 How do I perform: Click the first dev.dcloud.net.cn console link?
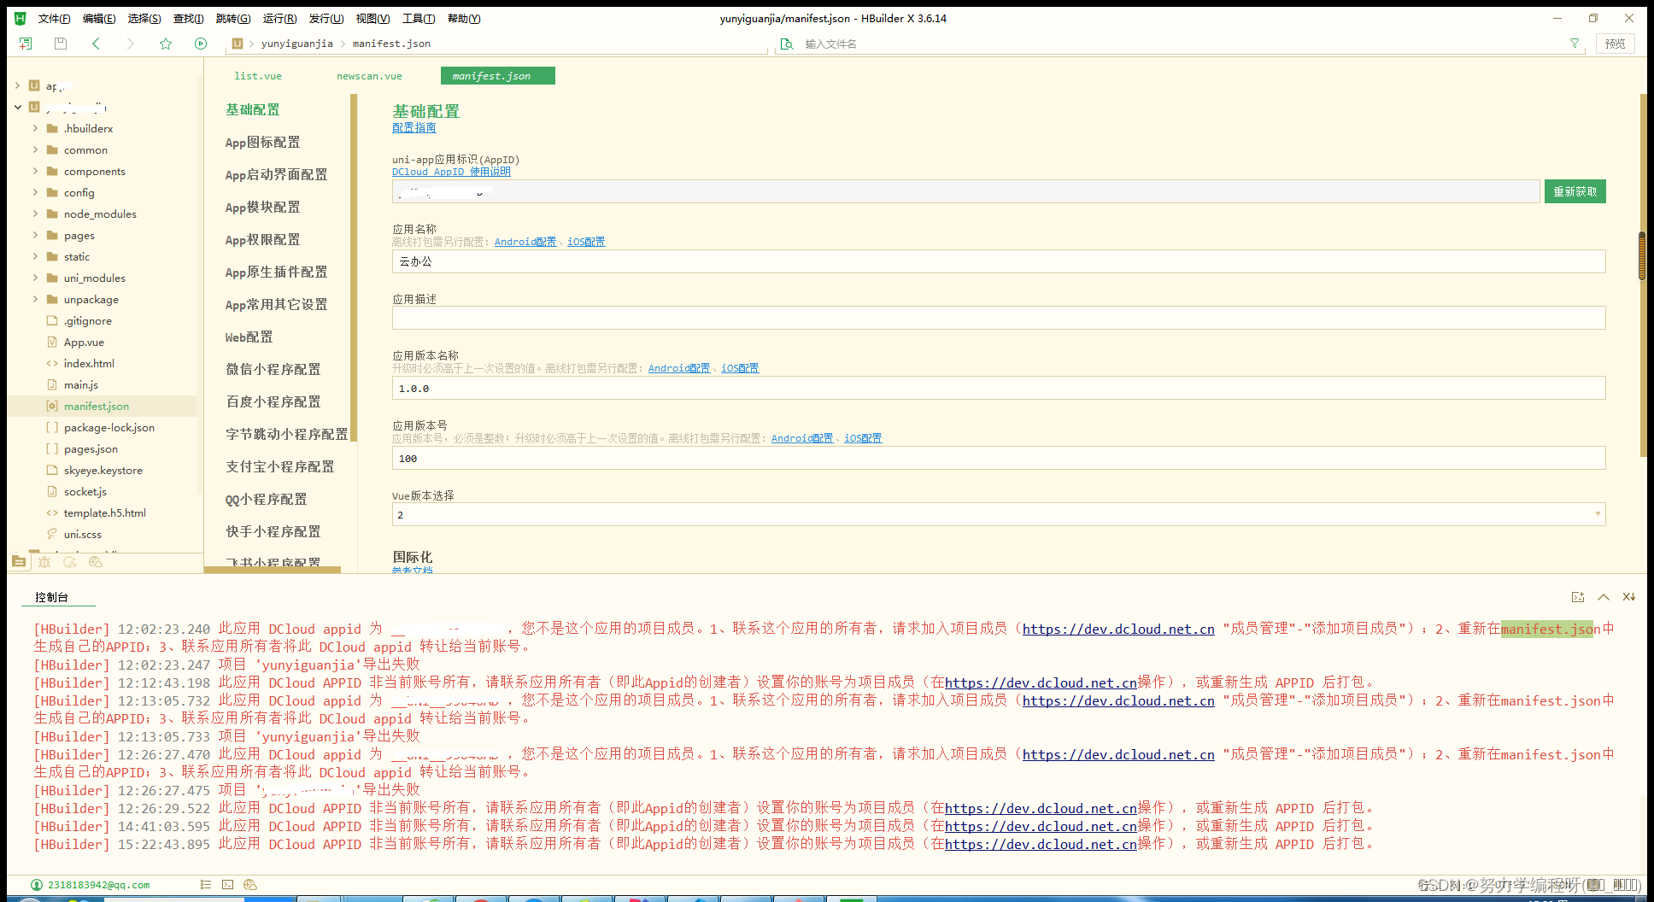coord(1118,629)
